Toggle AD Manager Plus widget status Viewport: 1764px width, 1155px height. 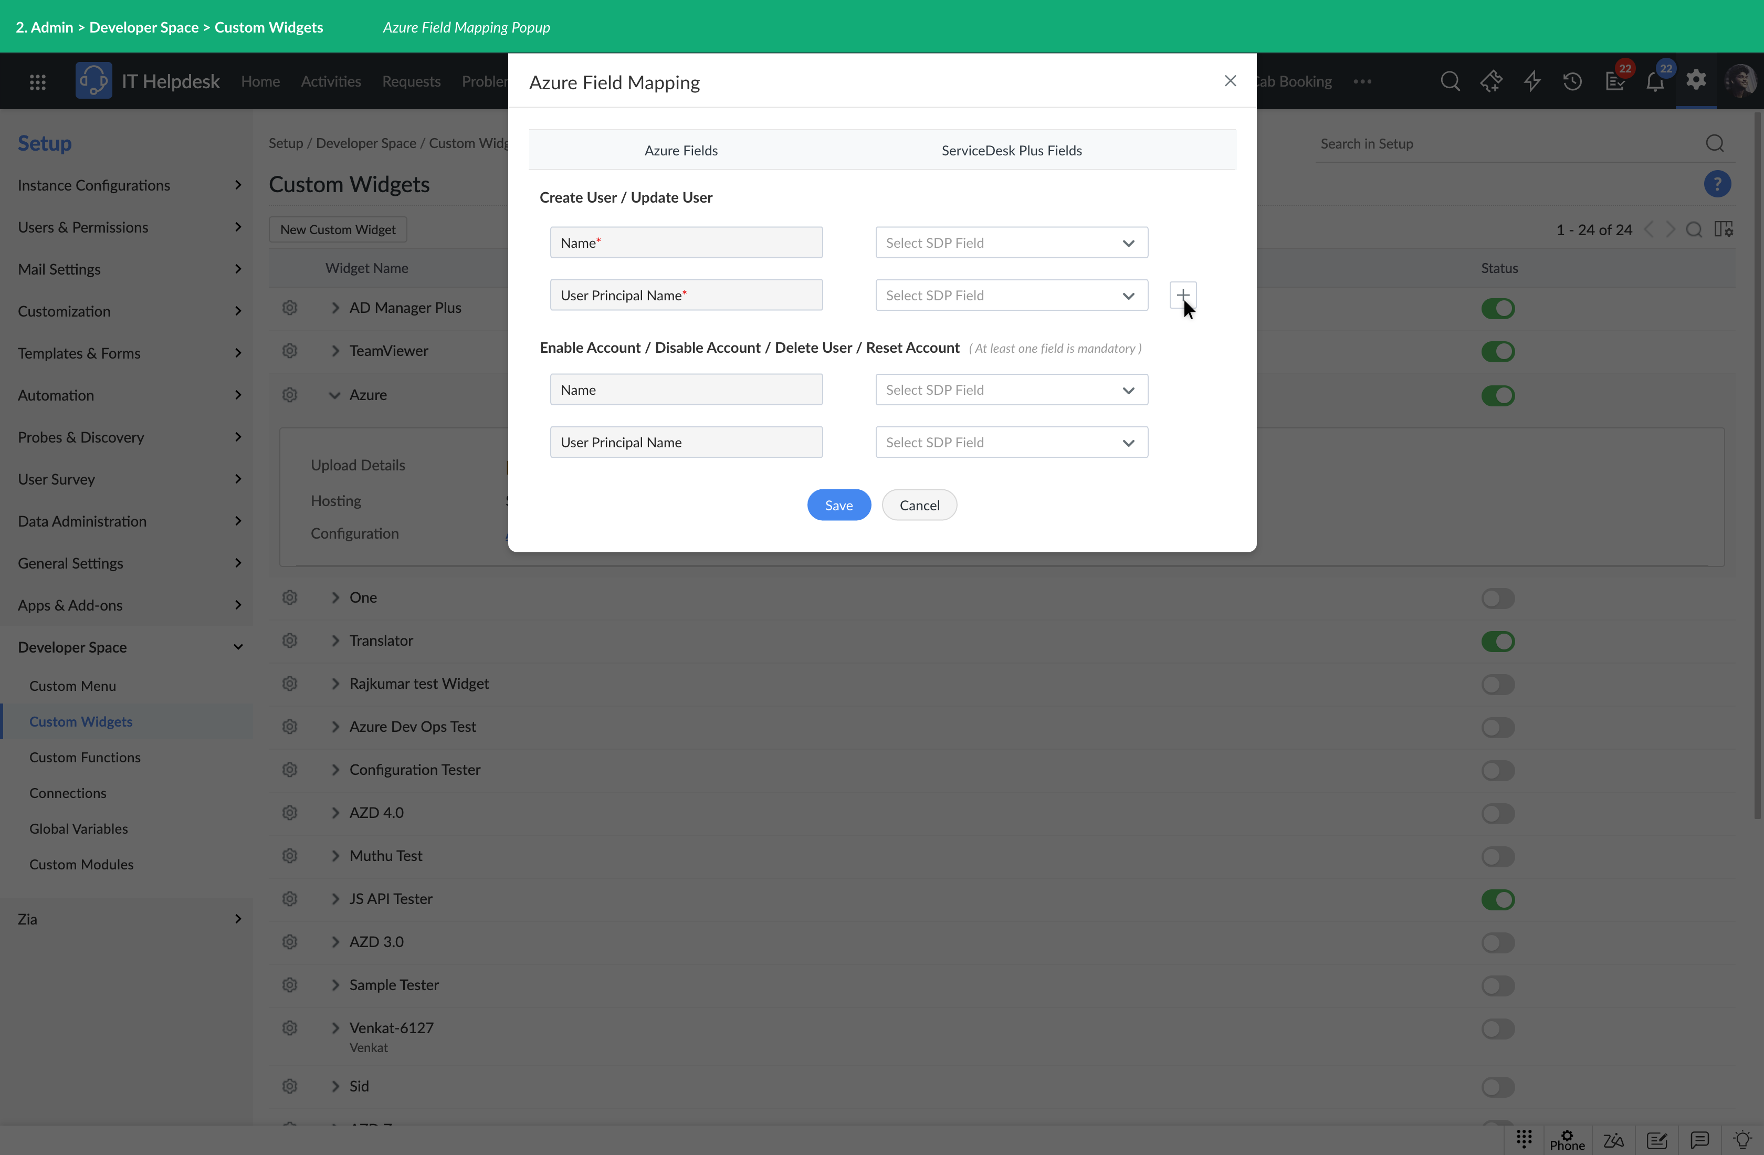click(1498, 308)
